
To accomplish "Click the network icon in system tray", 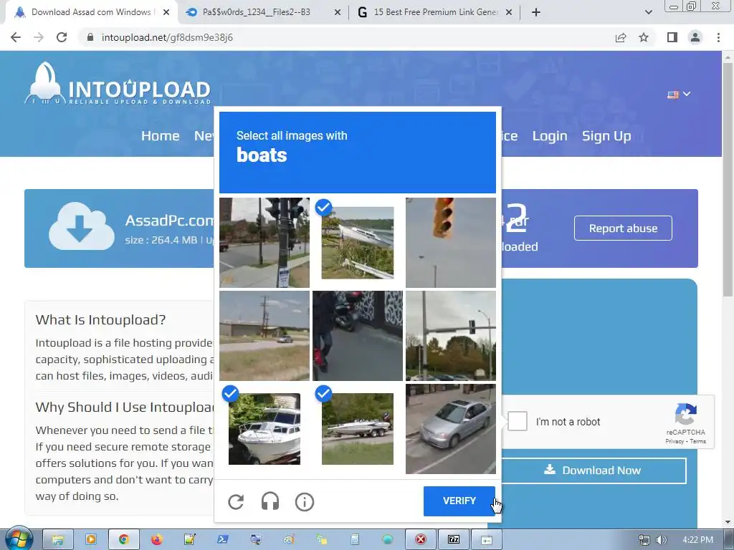I will (644, 540).
